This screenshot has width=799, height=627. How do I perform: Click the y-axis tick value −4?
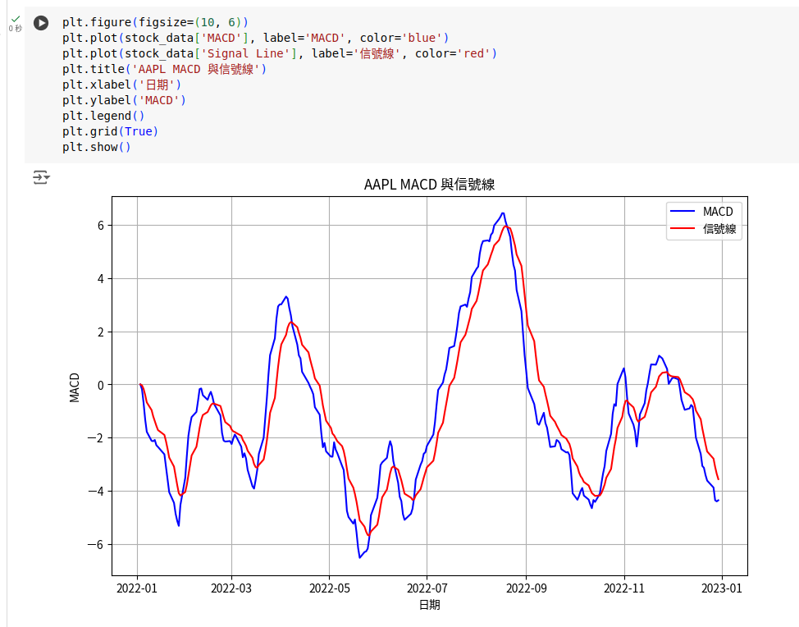point(96,492)
